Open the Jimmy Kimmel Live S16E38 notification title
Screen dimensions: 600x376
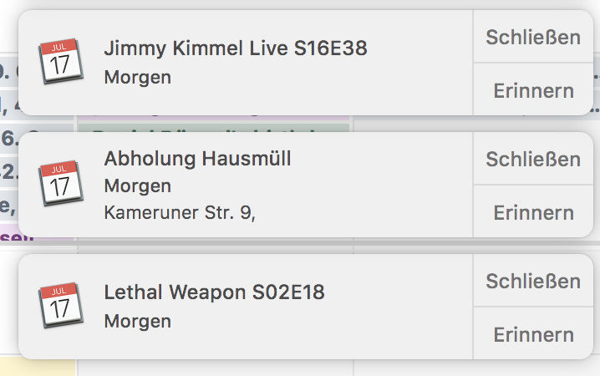pyautogui.click(x=236, y=48)
